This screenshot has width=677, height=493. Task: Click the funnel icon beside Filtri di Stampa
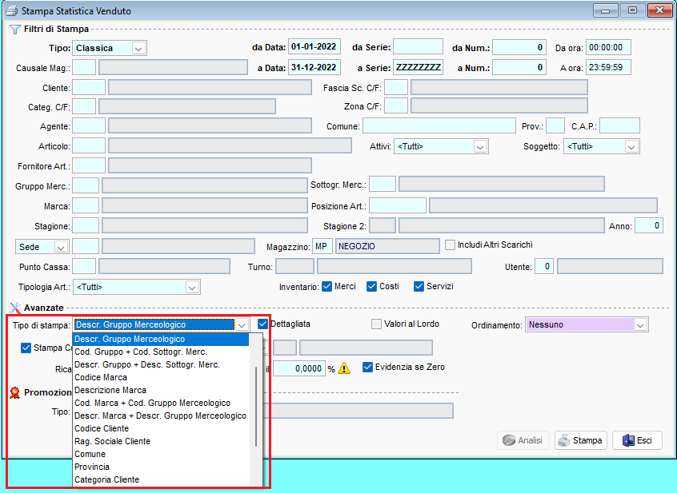pos(14,29)
